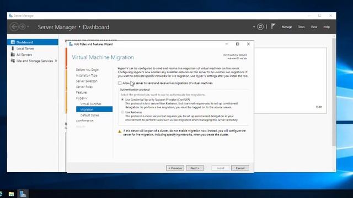The image size is (353, 198).
Task: Click the Local Server icon
Action: tap(13, 48)
